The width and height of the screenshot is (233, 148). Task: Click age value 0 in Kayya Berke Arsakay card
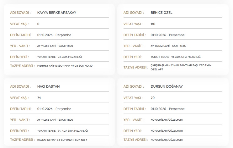point(38,24)
